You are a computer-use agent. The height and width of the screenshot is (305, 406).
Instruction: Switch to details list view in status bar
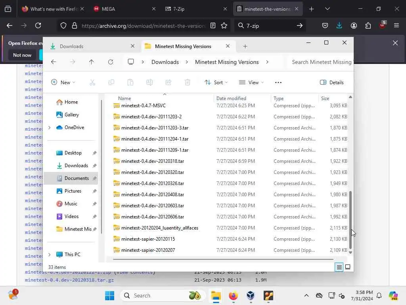click(339, 267)
